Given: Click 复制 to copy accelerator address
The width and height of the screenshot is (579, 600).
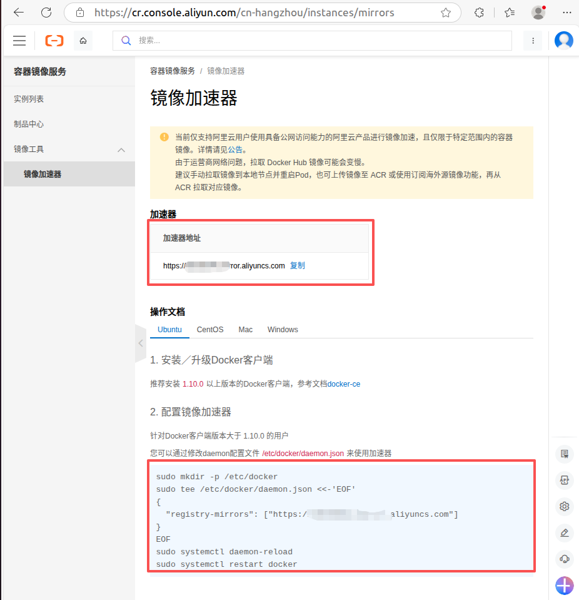Looking at the screenshot, I should tap(298, 265).
